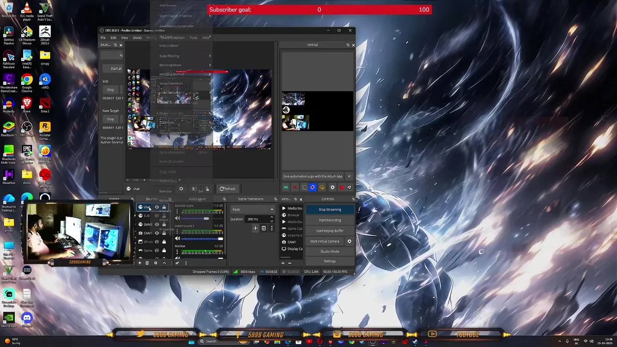Open OBS Settings button
The image size is (617, 347).
coord(330,261)
